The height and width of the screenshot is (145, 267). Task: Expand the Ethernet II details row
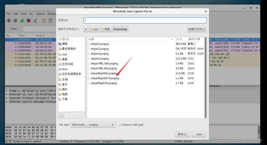7,95
